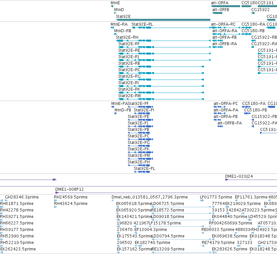Click the CG15922 gene label
This screenshot has width=277, height=254.
(260, 9)
